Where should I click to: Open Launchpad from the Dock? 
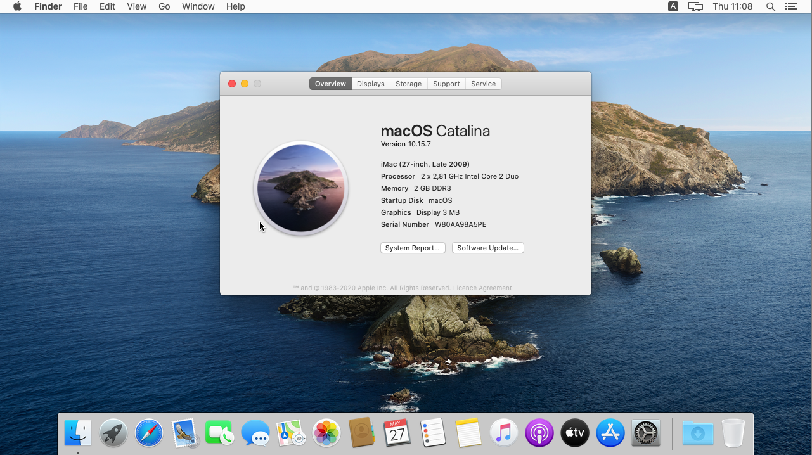pyautogui.click(x=113, y=433)
